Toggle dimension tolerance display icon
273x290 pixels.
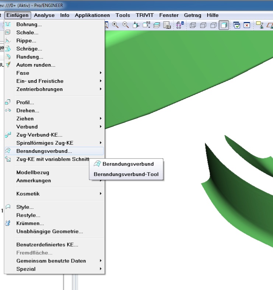tap(180, 25)
